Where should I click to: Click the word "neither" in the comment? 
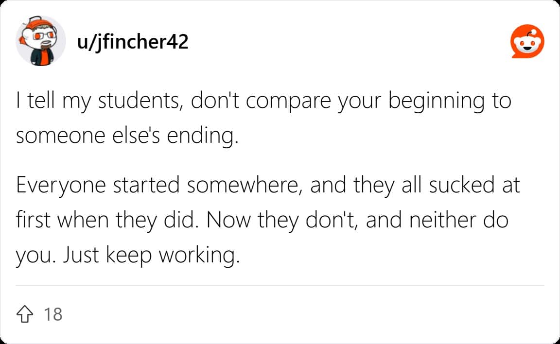[442, 220]
